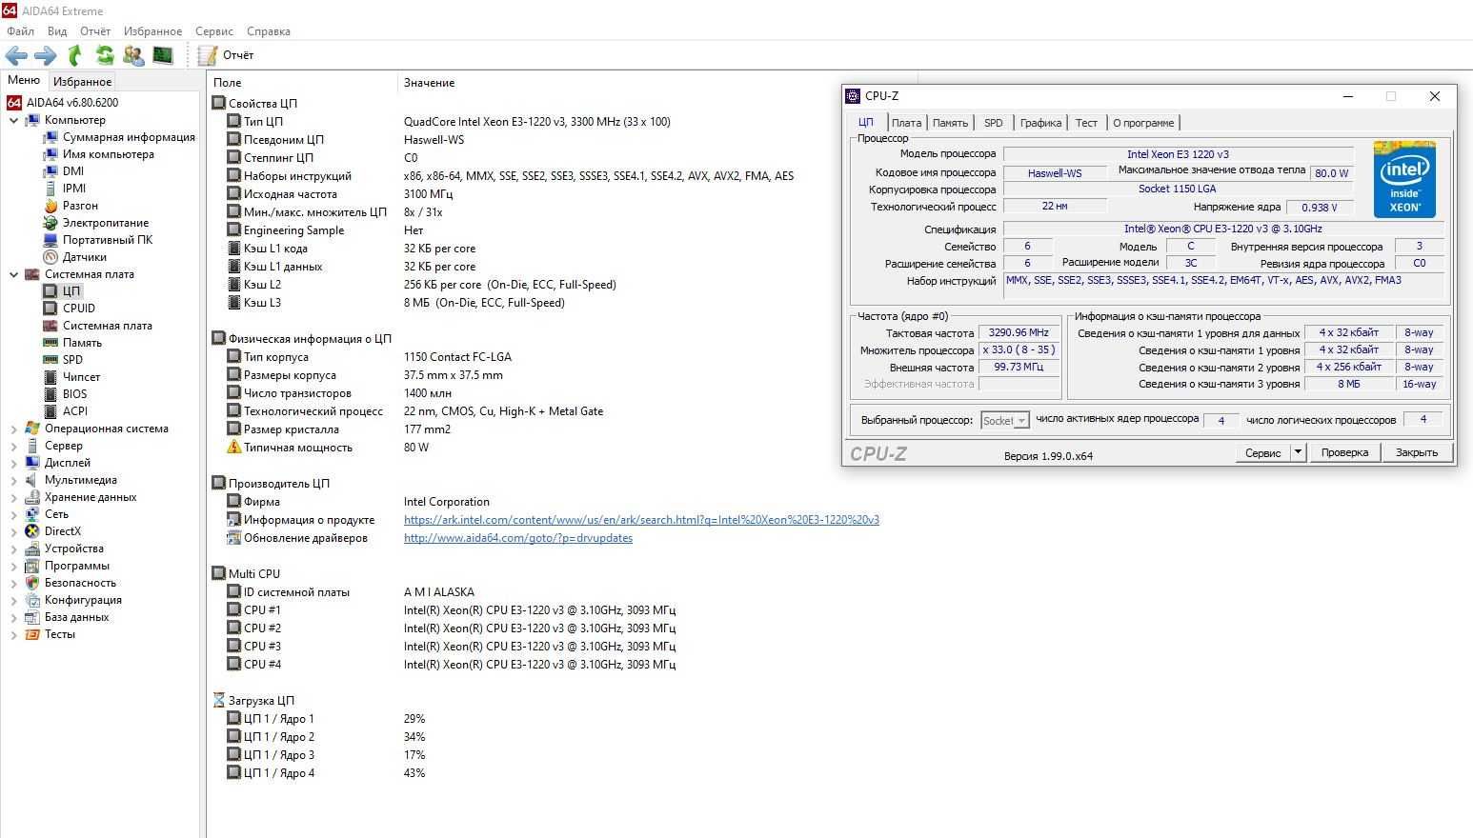
Task: Select the CPUID icon in tree
Action: pyautogui.click(x=50, y=309)
